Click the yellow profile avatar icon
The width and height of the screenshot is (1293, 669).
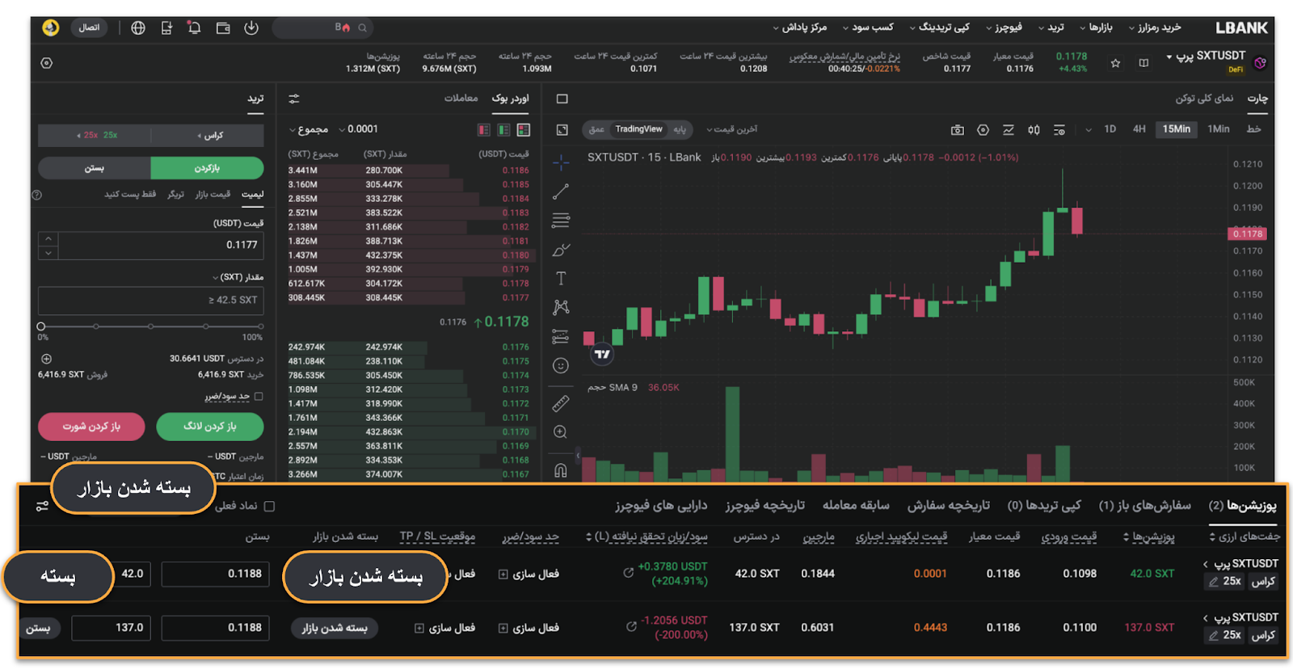pos(51,27)
